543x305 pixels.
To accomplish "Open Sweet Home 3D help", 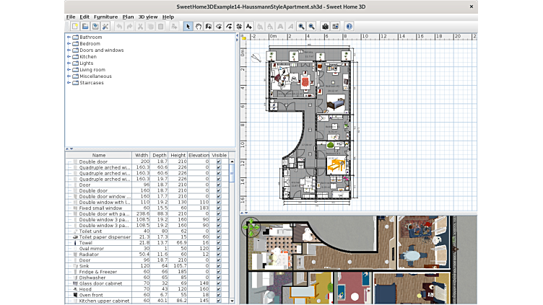I will click(349, 26).
